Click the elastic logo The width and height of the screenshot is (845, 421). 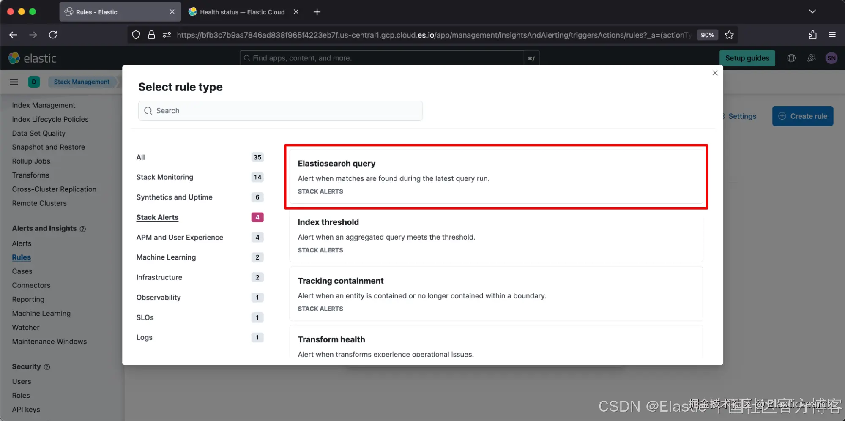click(32, 58)
